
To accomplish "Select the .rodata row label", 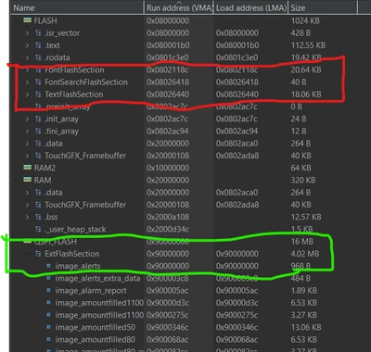I will [58, 57].
